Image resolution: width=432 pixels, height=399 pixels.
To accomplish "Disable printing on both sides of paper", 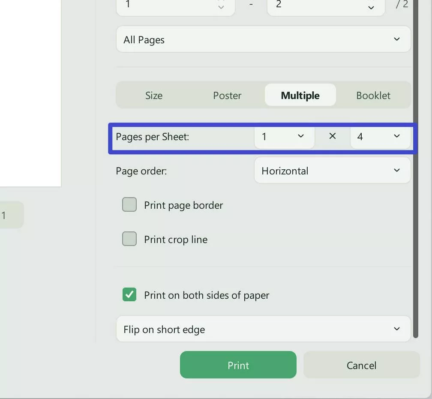I will click(129, 294).
